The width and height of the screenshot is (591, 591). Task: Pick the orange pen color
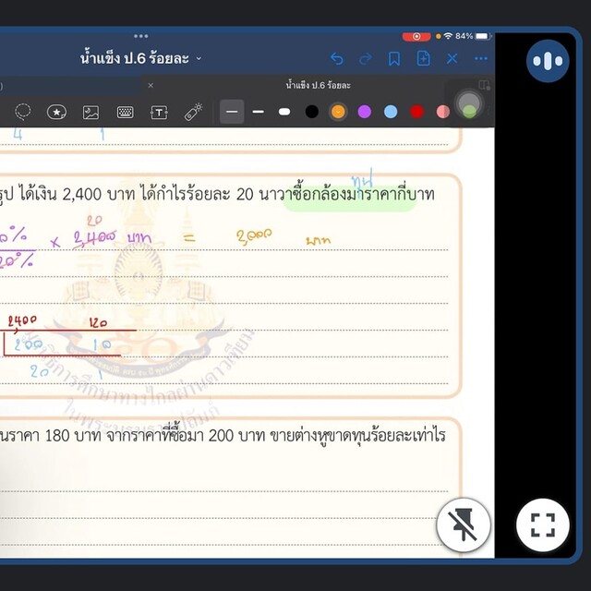[338, 112]
